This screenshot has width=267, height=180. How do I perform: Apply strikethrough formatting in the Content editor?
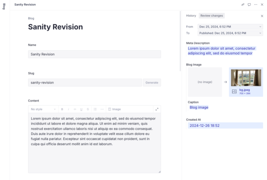(x=88, y=109)
